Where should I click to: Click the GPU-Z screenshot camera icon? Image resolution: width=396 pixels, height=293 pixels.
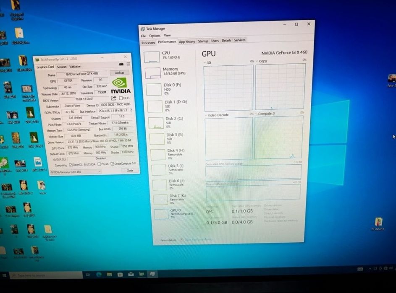point(121,64)
